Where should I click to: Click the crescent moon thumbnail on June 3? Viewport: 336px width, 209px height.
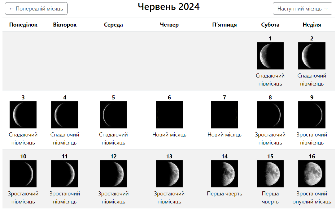23,115
